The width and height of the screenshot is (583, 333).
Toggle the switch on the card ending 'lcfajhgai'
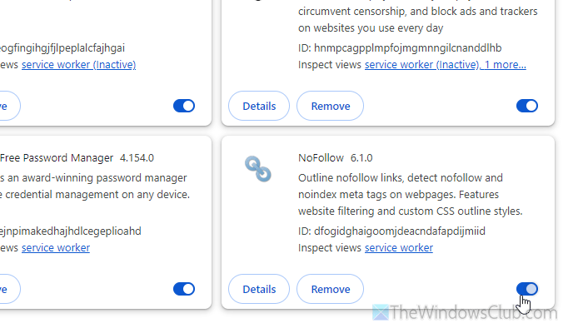(x=184, y=106)
